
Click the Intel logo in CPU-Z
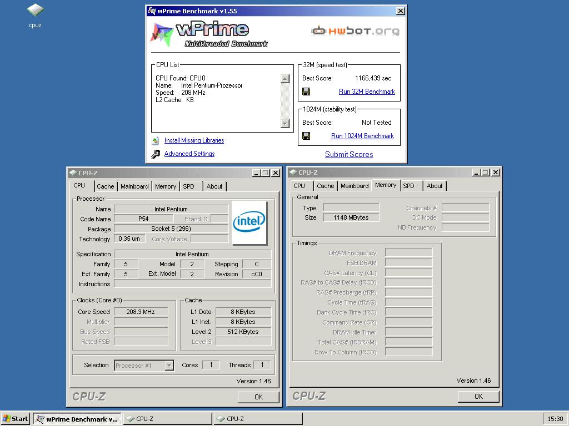pos(249,222)
